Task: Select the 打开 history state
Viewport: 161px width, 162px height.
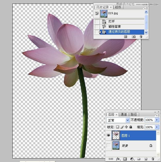Action: click(x=122, y=22)
